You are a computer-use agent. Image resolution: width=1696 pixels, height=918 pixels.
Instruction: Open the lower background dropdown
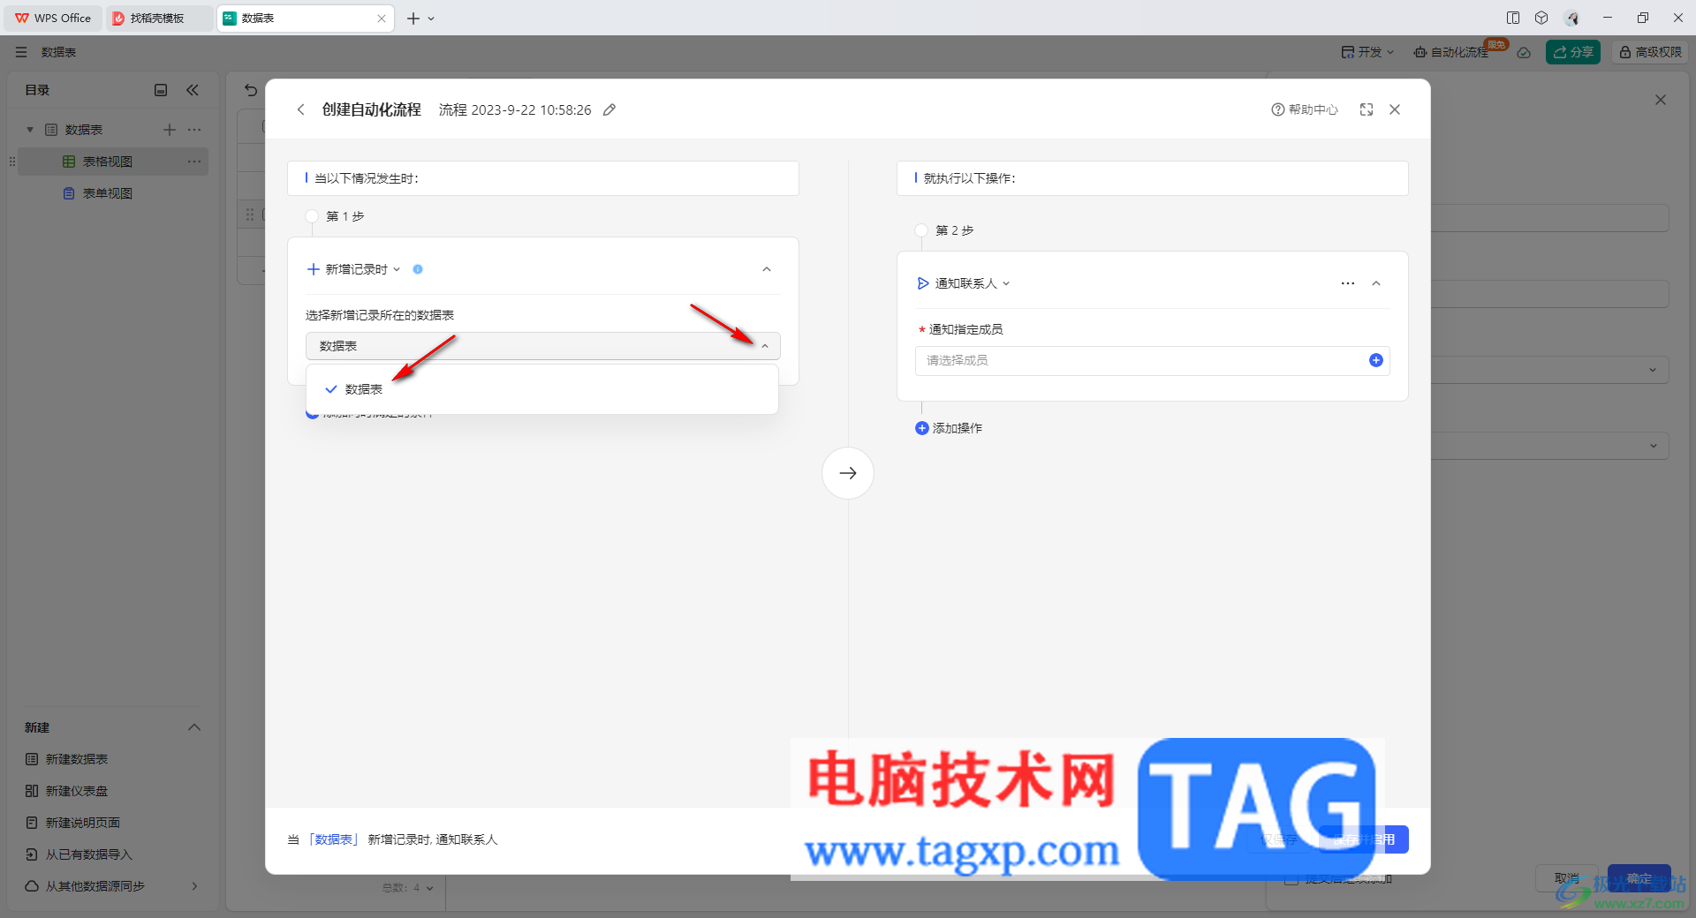[x=1550, y=446]
